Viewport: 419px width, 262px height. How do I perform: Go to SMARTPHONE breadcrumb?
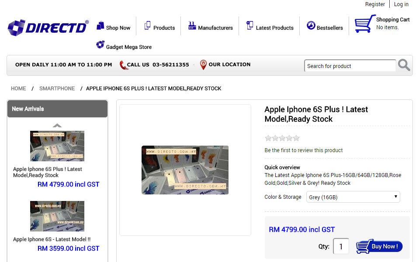click(x=57, y=88)
